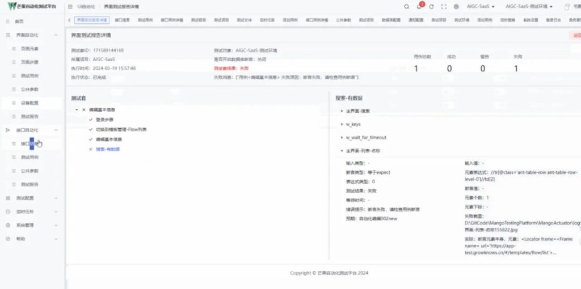Click the 接口自动化 section icon in sidebar

pyautogui.click(x=8, y=130)
